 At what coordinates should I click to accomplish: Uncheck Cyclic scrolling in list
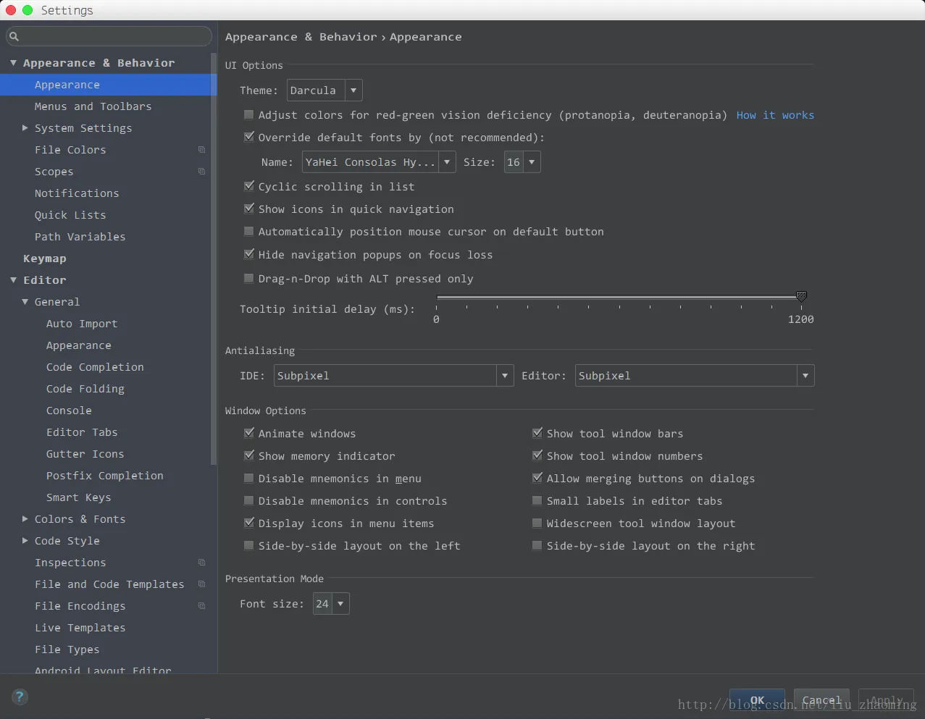tap(249, 186)
